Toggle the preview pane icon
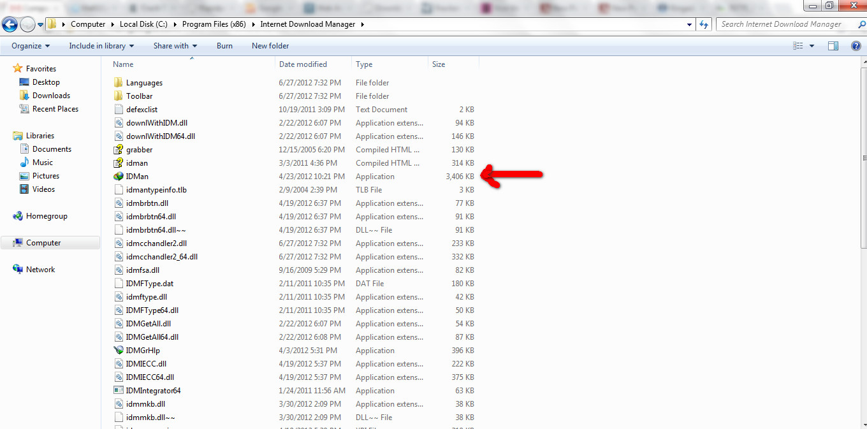 [x=833, y=46]
